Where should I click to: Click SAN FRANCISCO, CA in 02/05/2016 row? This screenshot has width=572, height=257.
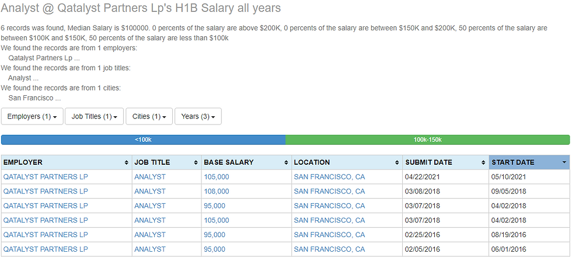coord(329,249)
